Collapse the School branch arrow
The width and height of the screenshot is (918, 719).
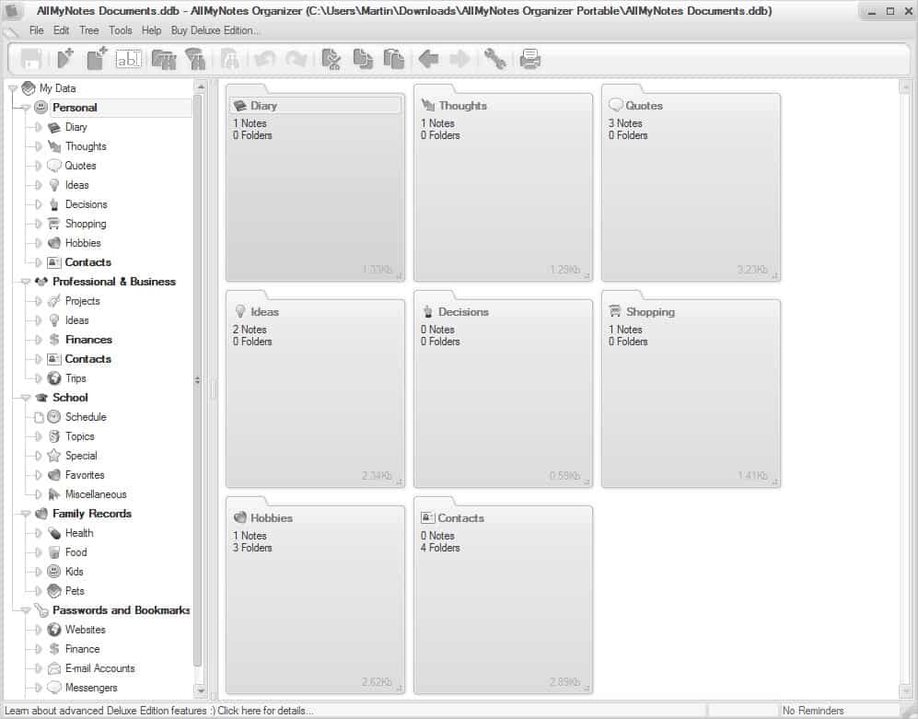coord(26,397)
